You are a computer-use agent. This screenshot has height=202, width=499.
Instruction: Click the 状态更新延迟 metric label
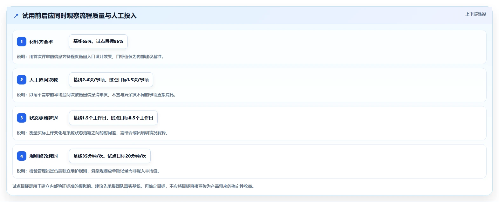click(44, 118)
